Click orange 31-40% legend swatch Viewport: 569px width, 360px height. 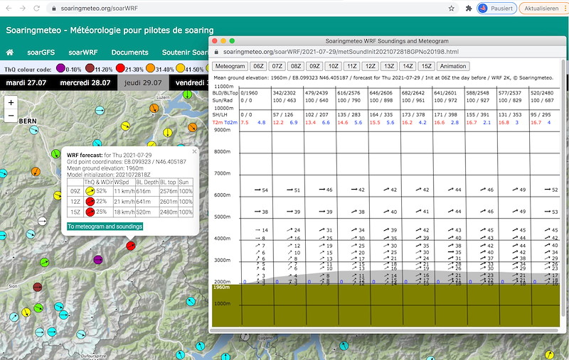pyautogui.click(x=150, y=67)
